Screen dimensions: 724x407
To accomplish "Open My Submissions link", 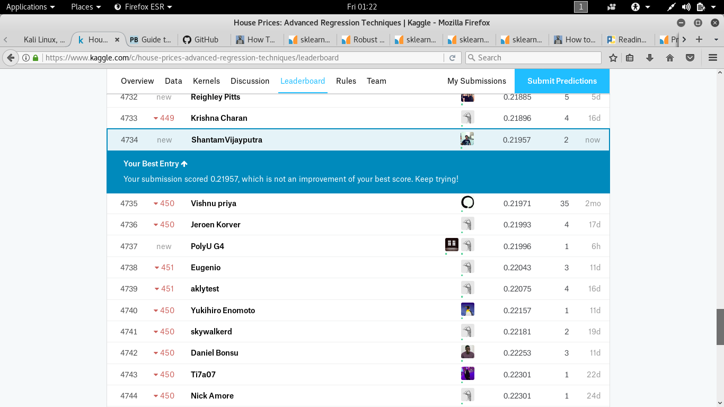I will coord(476,81).
